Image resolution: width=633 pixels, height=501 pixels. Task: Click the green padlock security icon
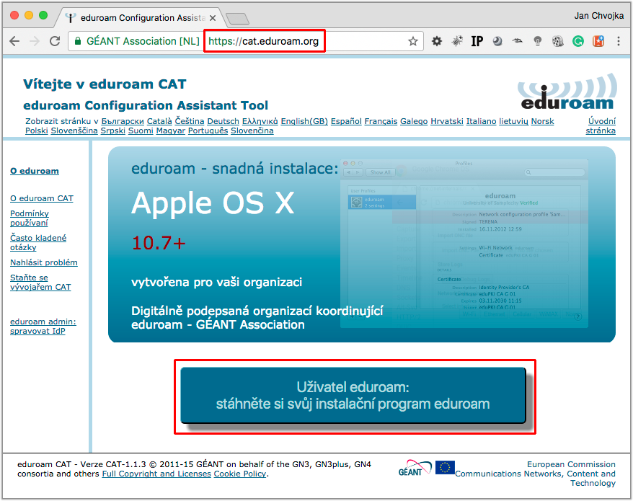pos(78,41)
